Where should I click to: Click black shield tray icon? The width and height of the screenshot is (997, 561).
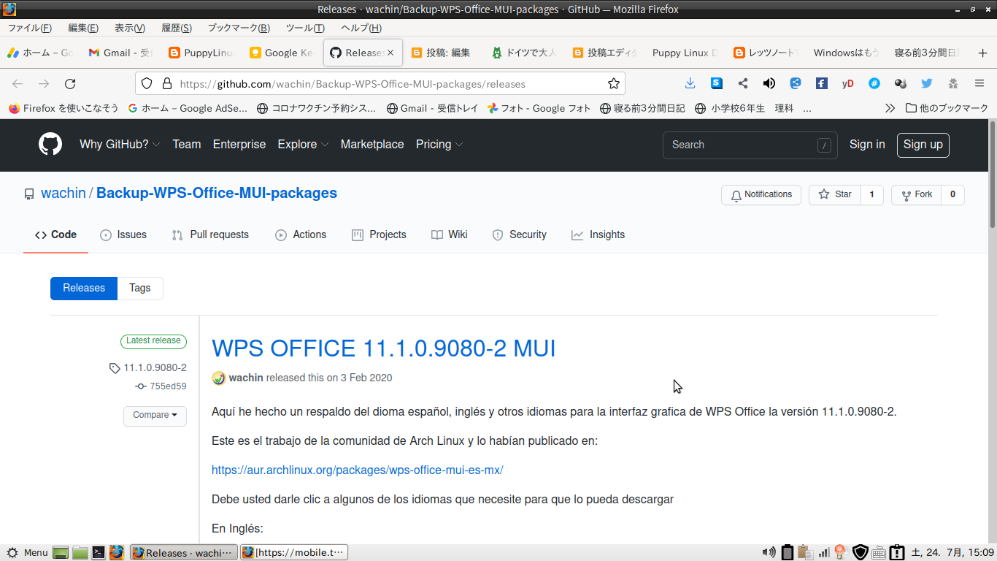[861, 553]
